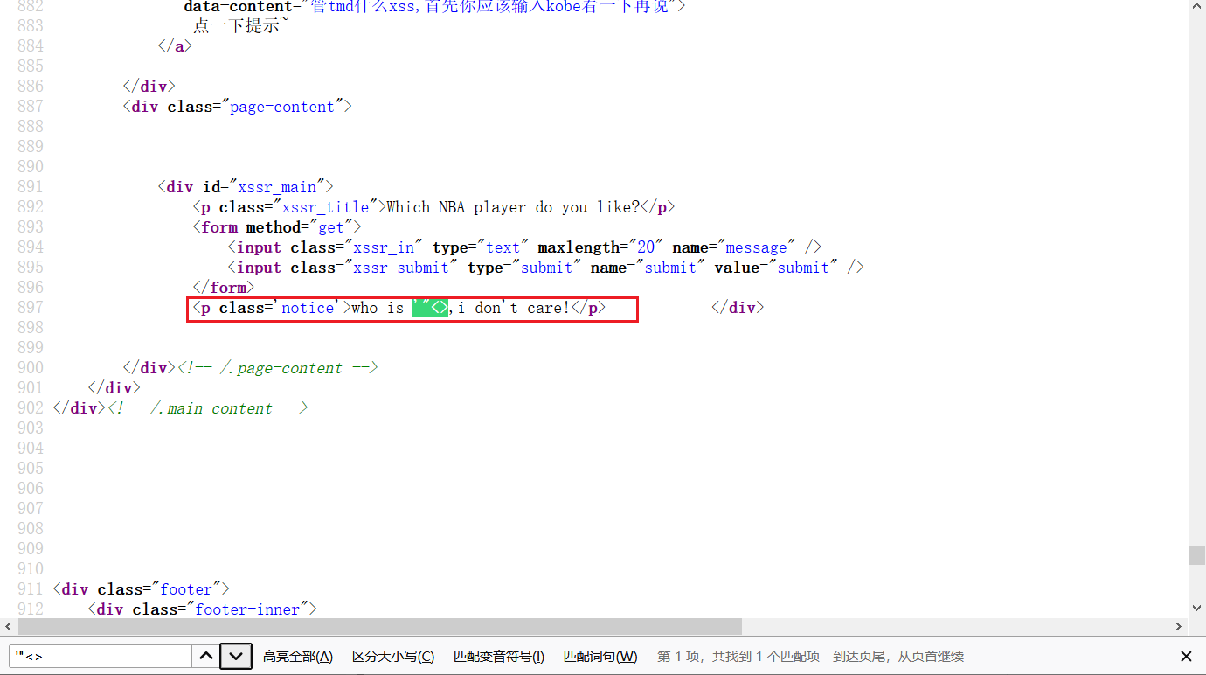The image size is (1206, 675).
Task: Click text "Which NBA player do you like?"
Action: click(513, 207)
